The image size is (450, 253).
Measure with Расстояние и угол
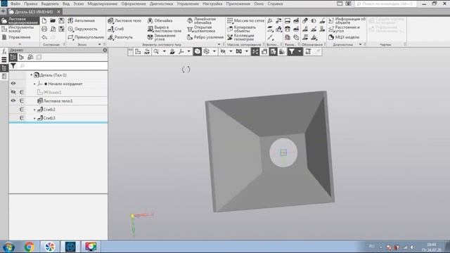click(x=344, y=29)
